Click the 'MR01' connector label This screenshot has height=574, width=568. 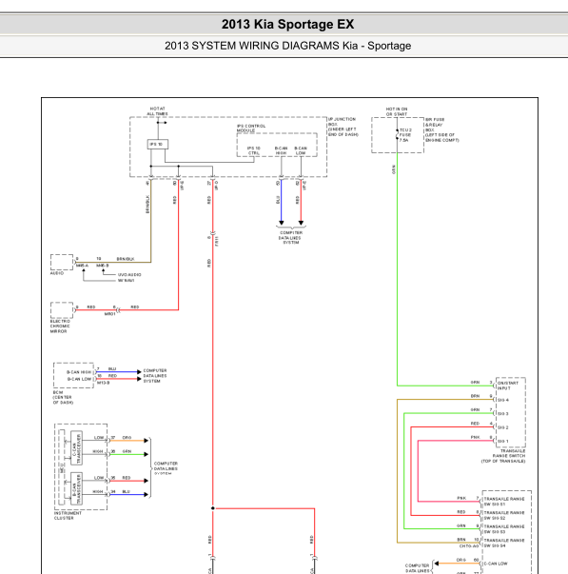tap(109, 314)
